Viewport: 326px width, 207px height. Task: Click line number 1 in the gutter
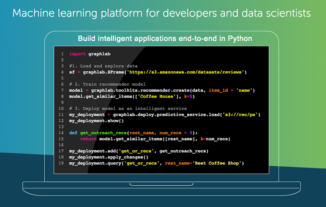pos(63,54)
